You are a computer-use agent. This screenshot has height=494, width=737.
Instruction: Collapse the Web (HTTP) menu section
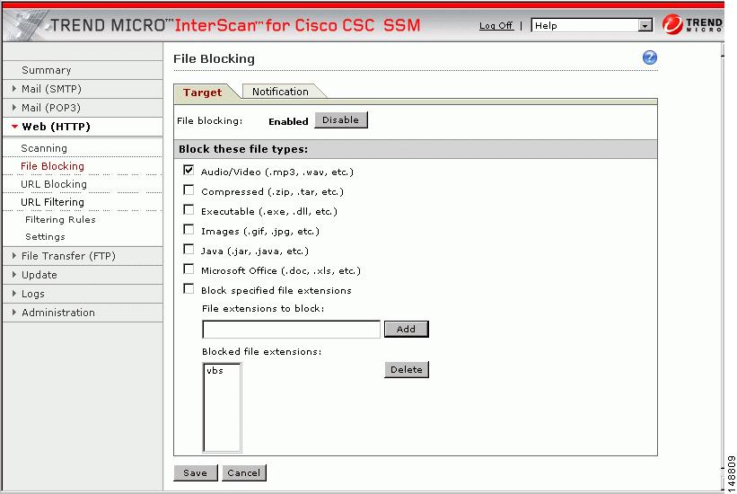[83, 127]
